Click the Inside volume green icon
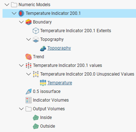 pyautogui.click(x=36, y=118)
